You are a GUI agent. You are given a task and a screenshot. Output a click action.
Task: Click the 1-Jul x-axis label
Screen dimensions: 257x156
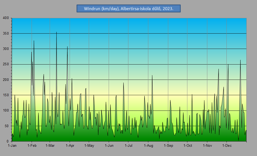click(x=128, y=145)
